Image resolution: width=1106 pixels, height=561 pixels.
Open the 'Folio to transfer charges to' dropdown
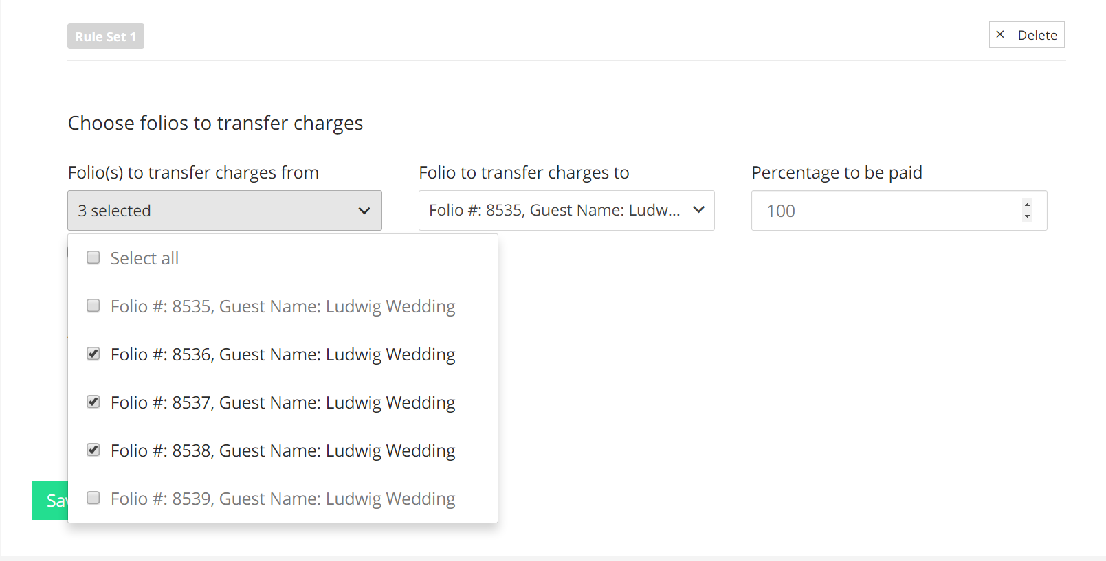coord(566,210)
